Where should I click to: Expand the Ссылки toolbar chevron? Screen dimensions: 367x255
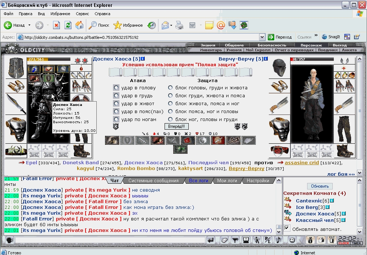(x=316, y=35)
